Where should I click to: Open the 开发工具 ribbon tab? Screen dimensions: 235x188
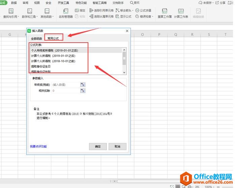[63, 3]
